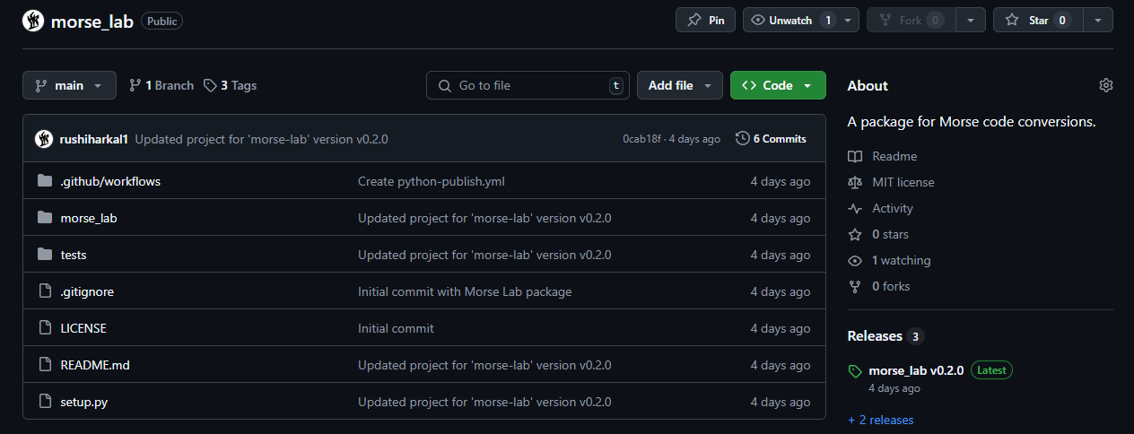Click the scales icon beside MIT license
1134x434 pixels.
[855, 182]
